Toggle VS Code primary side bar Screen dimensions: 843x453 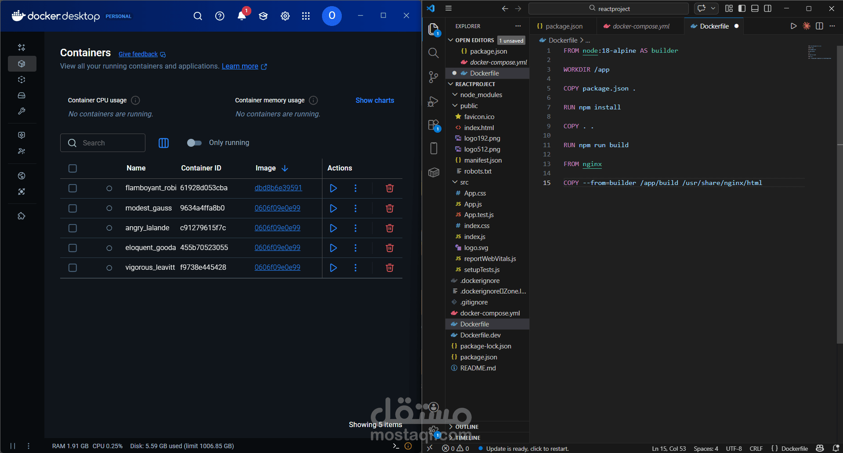coord(742,8)
